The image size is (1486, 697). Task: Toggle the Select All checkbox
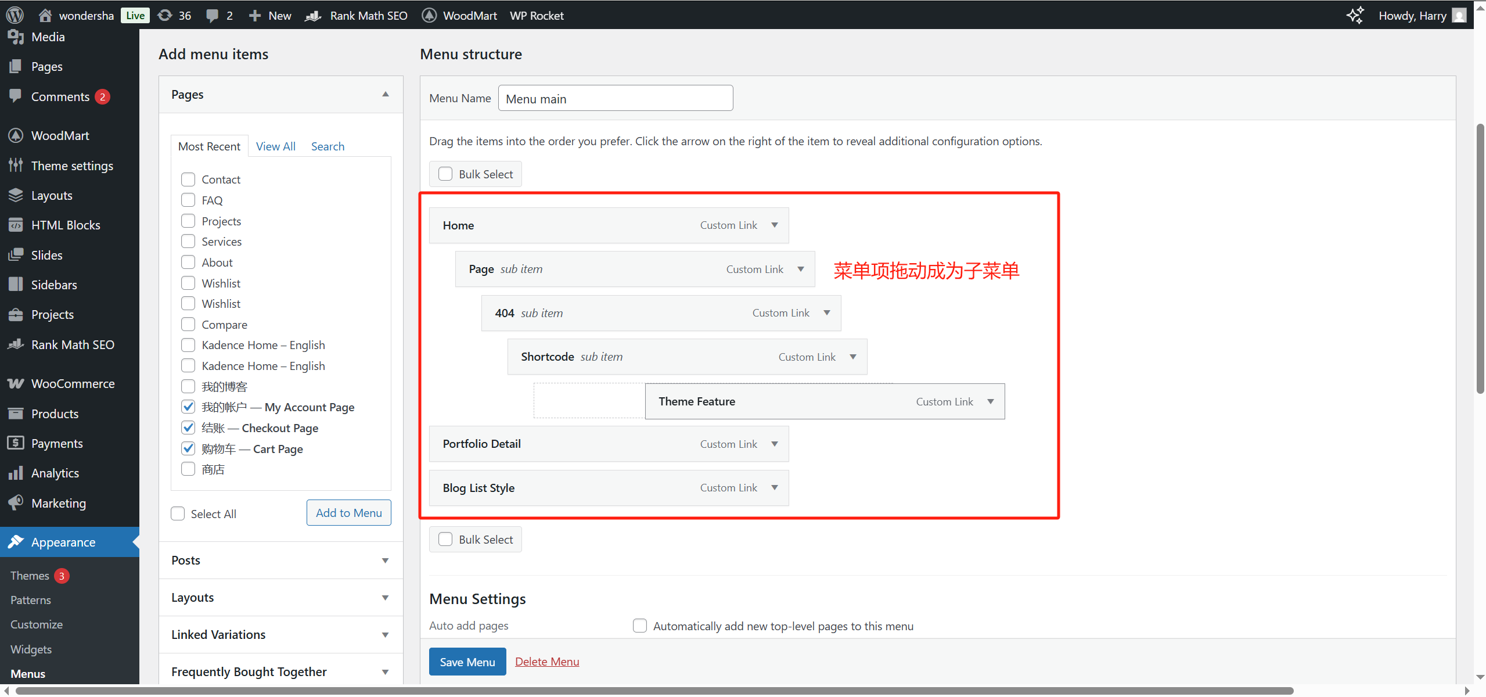tap(177, 513)
